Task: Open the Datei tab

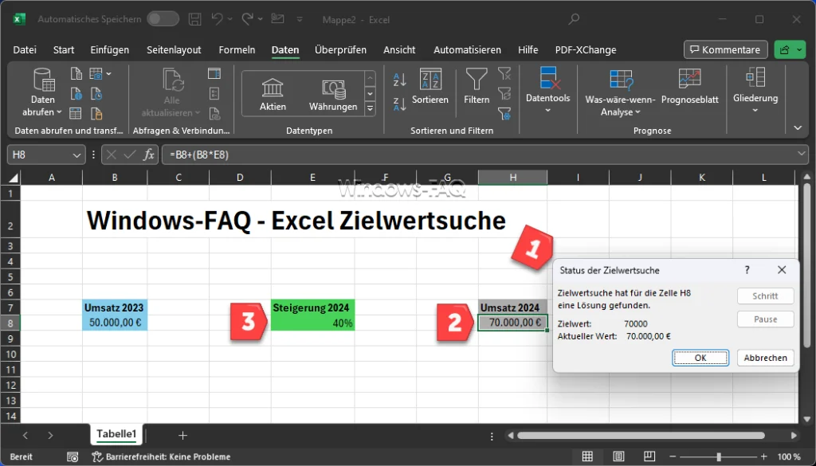Action: click(25, 50)
